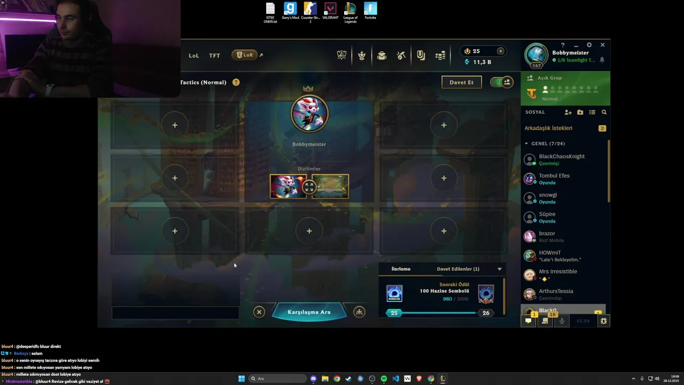684x385 pixels.
Task: Open the Collection backpack icon
Action: click(382, 55)
